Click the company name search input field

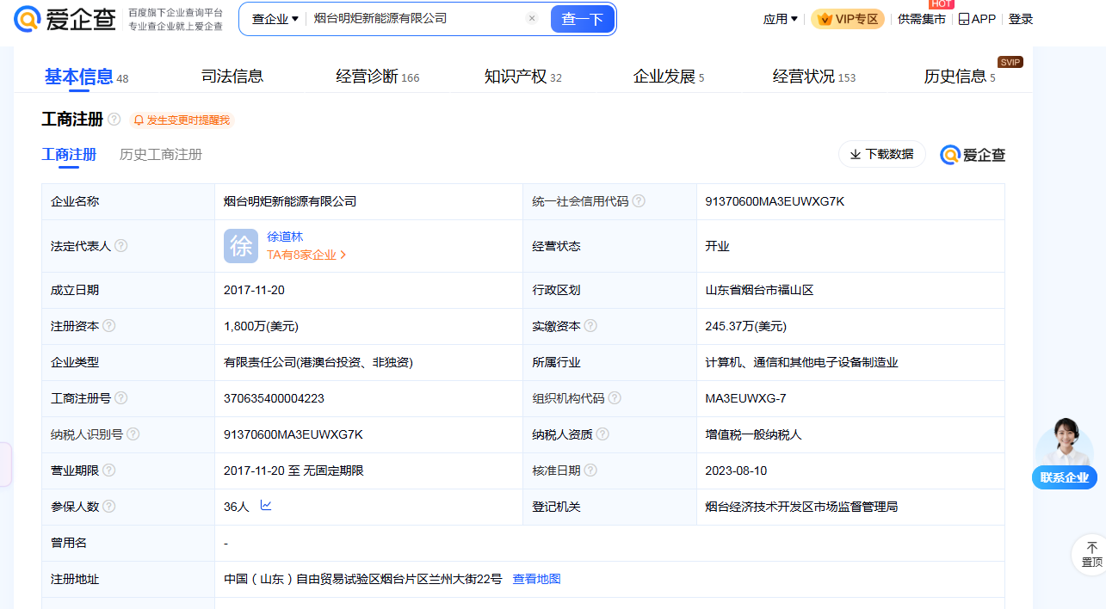tap(413, 18)
